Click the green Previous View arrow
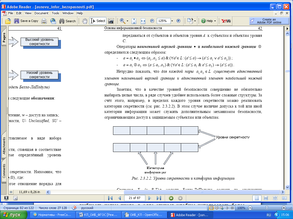 point(171,198)
